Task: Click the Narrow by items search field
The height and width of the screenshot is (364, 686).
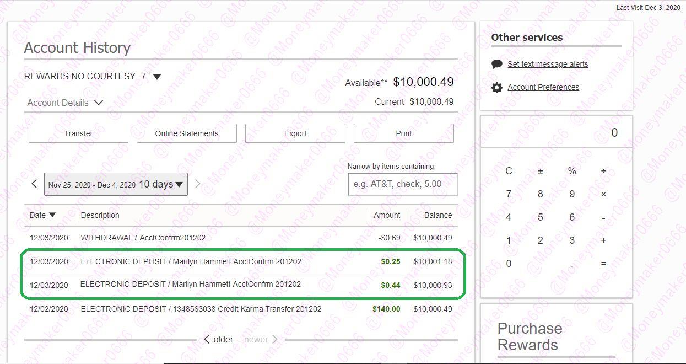Action: coord(402,184)
